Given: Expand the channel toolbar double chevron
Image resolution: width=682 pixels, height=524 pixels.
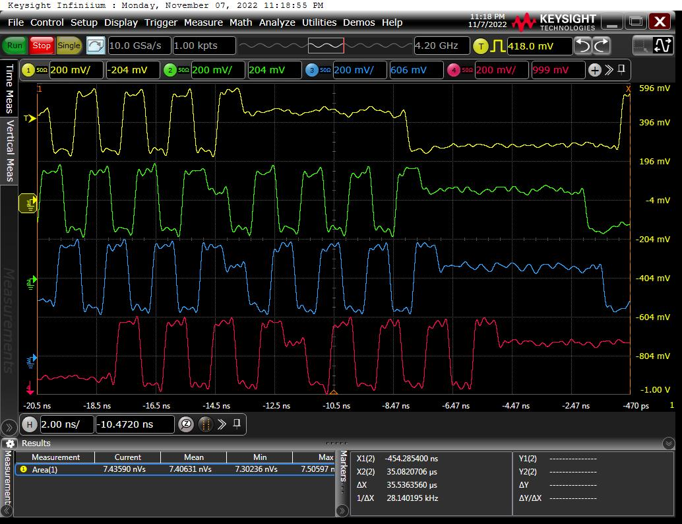Looking at the screenshot, I should 609,70.
